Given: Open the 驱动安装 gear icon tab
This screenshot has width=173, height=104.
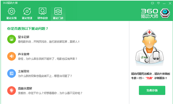Looking at the screenshot, I should [12, 14].
